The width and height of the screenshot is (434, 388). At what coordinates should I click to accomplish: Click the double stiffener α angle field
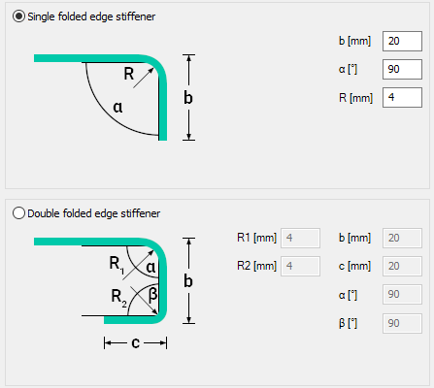(x=402, y=294)
